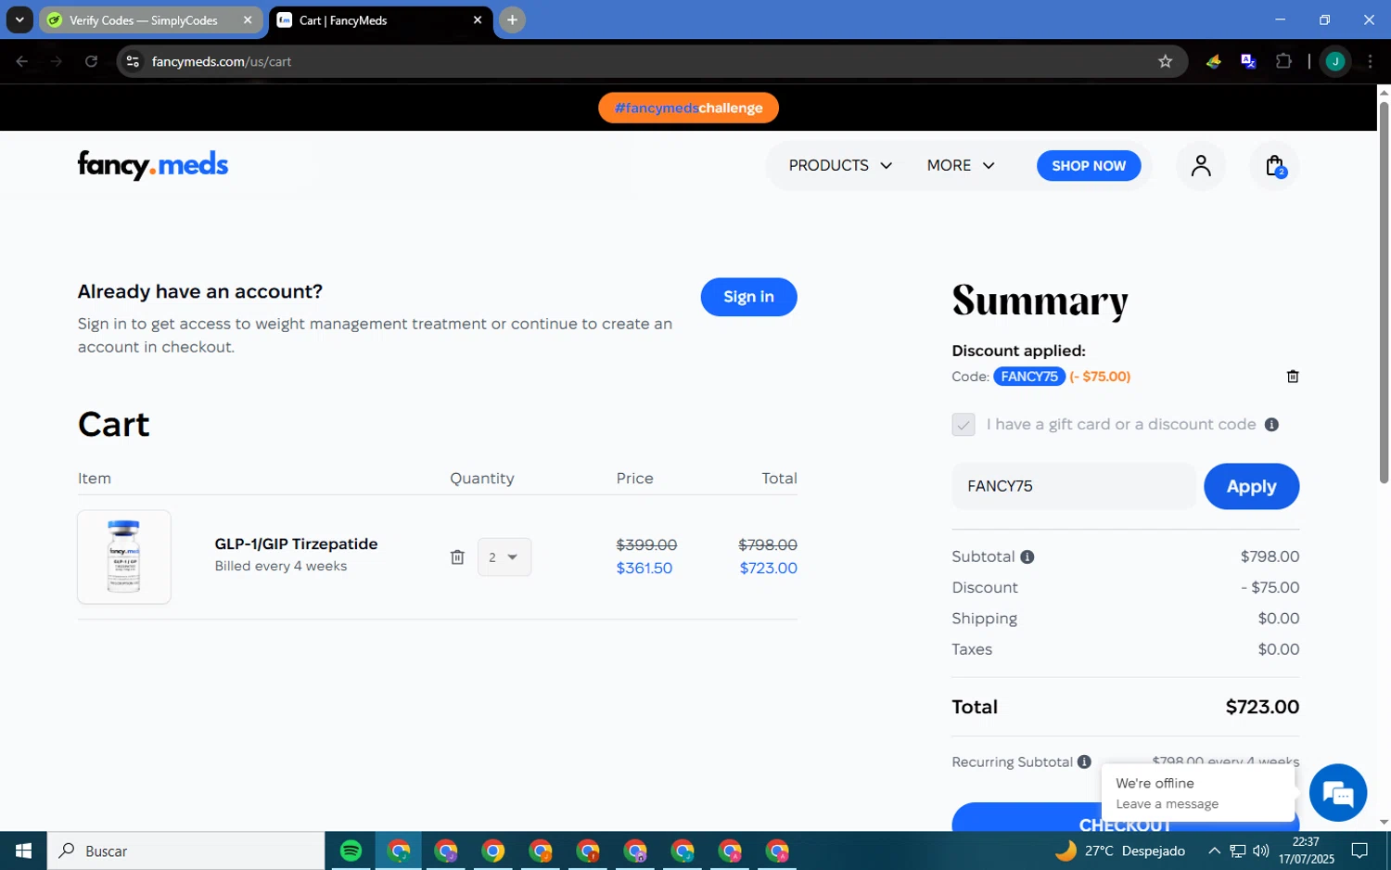Open the new tab plus button
This screenshot has height=870, width=1391.
coord(512,19)
